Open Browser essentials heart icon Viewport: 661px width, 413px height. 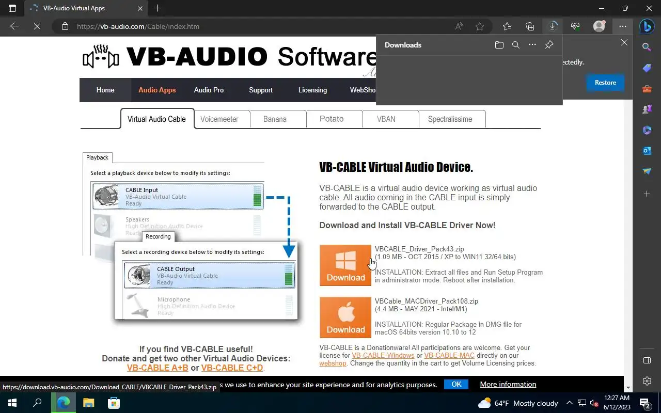click(575, 26)
